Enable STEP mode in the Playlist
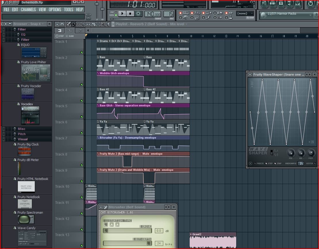Image resolution: width=319 pixels, height=249 pixels. [x=57, y=36]
